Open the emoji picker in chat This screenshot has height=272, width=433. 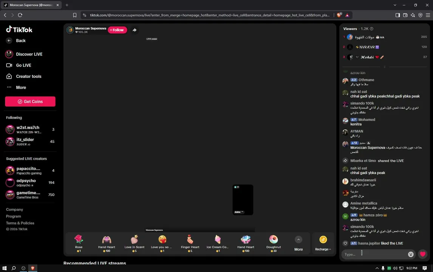tap(411, 254)
